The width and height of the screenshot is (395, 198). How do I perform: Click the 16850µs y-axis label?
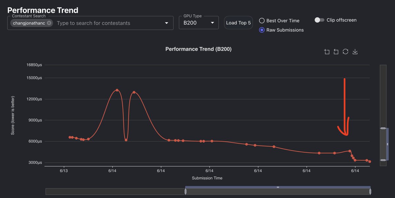point(34,65)
